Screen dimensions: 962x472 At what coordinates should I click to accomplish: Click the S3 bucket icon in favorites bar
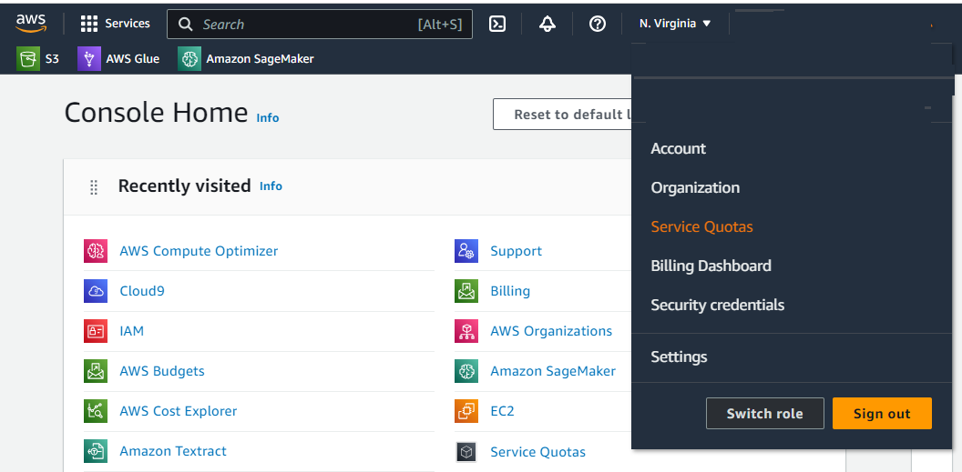click(27, 59)
